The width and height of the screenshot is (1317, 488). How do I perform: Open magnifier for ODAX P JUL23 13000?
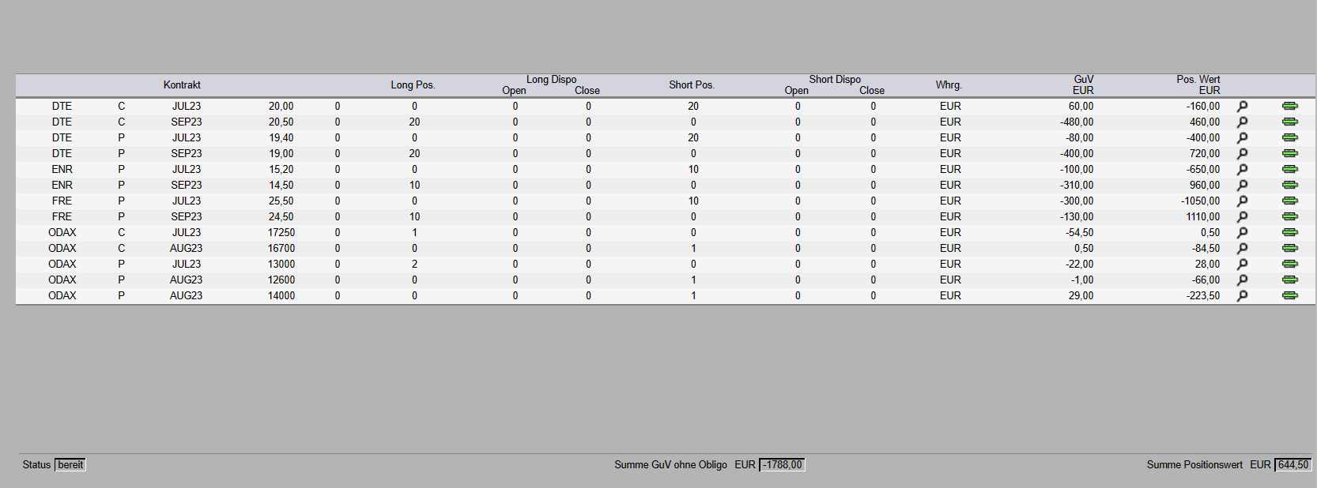click(x=1242, y=264)
